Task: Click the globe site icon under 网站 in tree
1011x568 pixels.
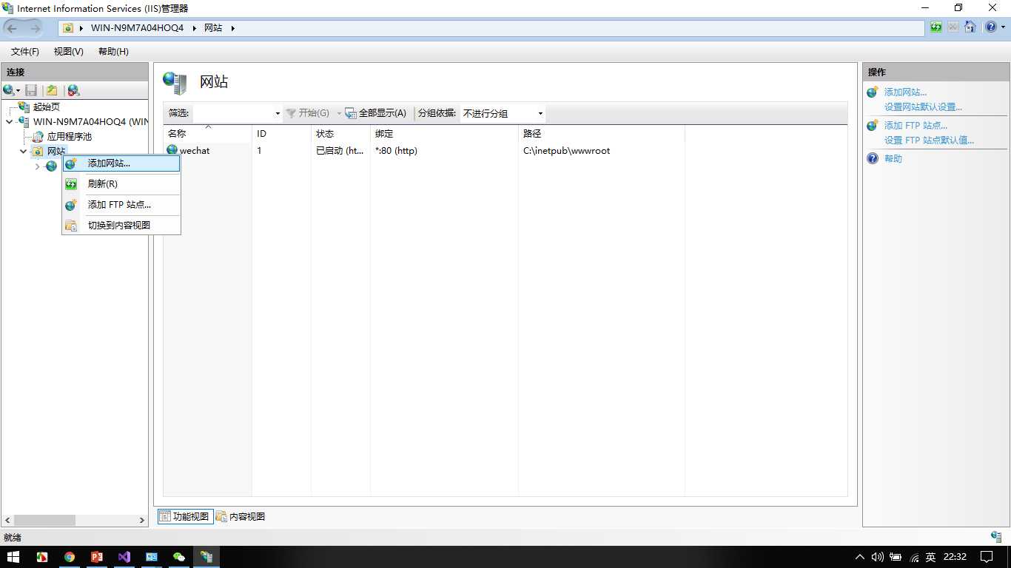Action: tap(51, 166)
